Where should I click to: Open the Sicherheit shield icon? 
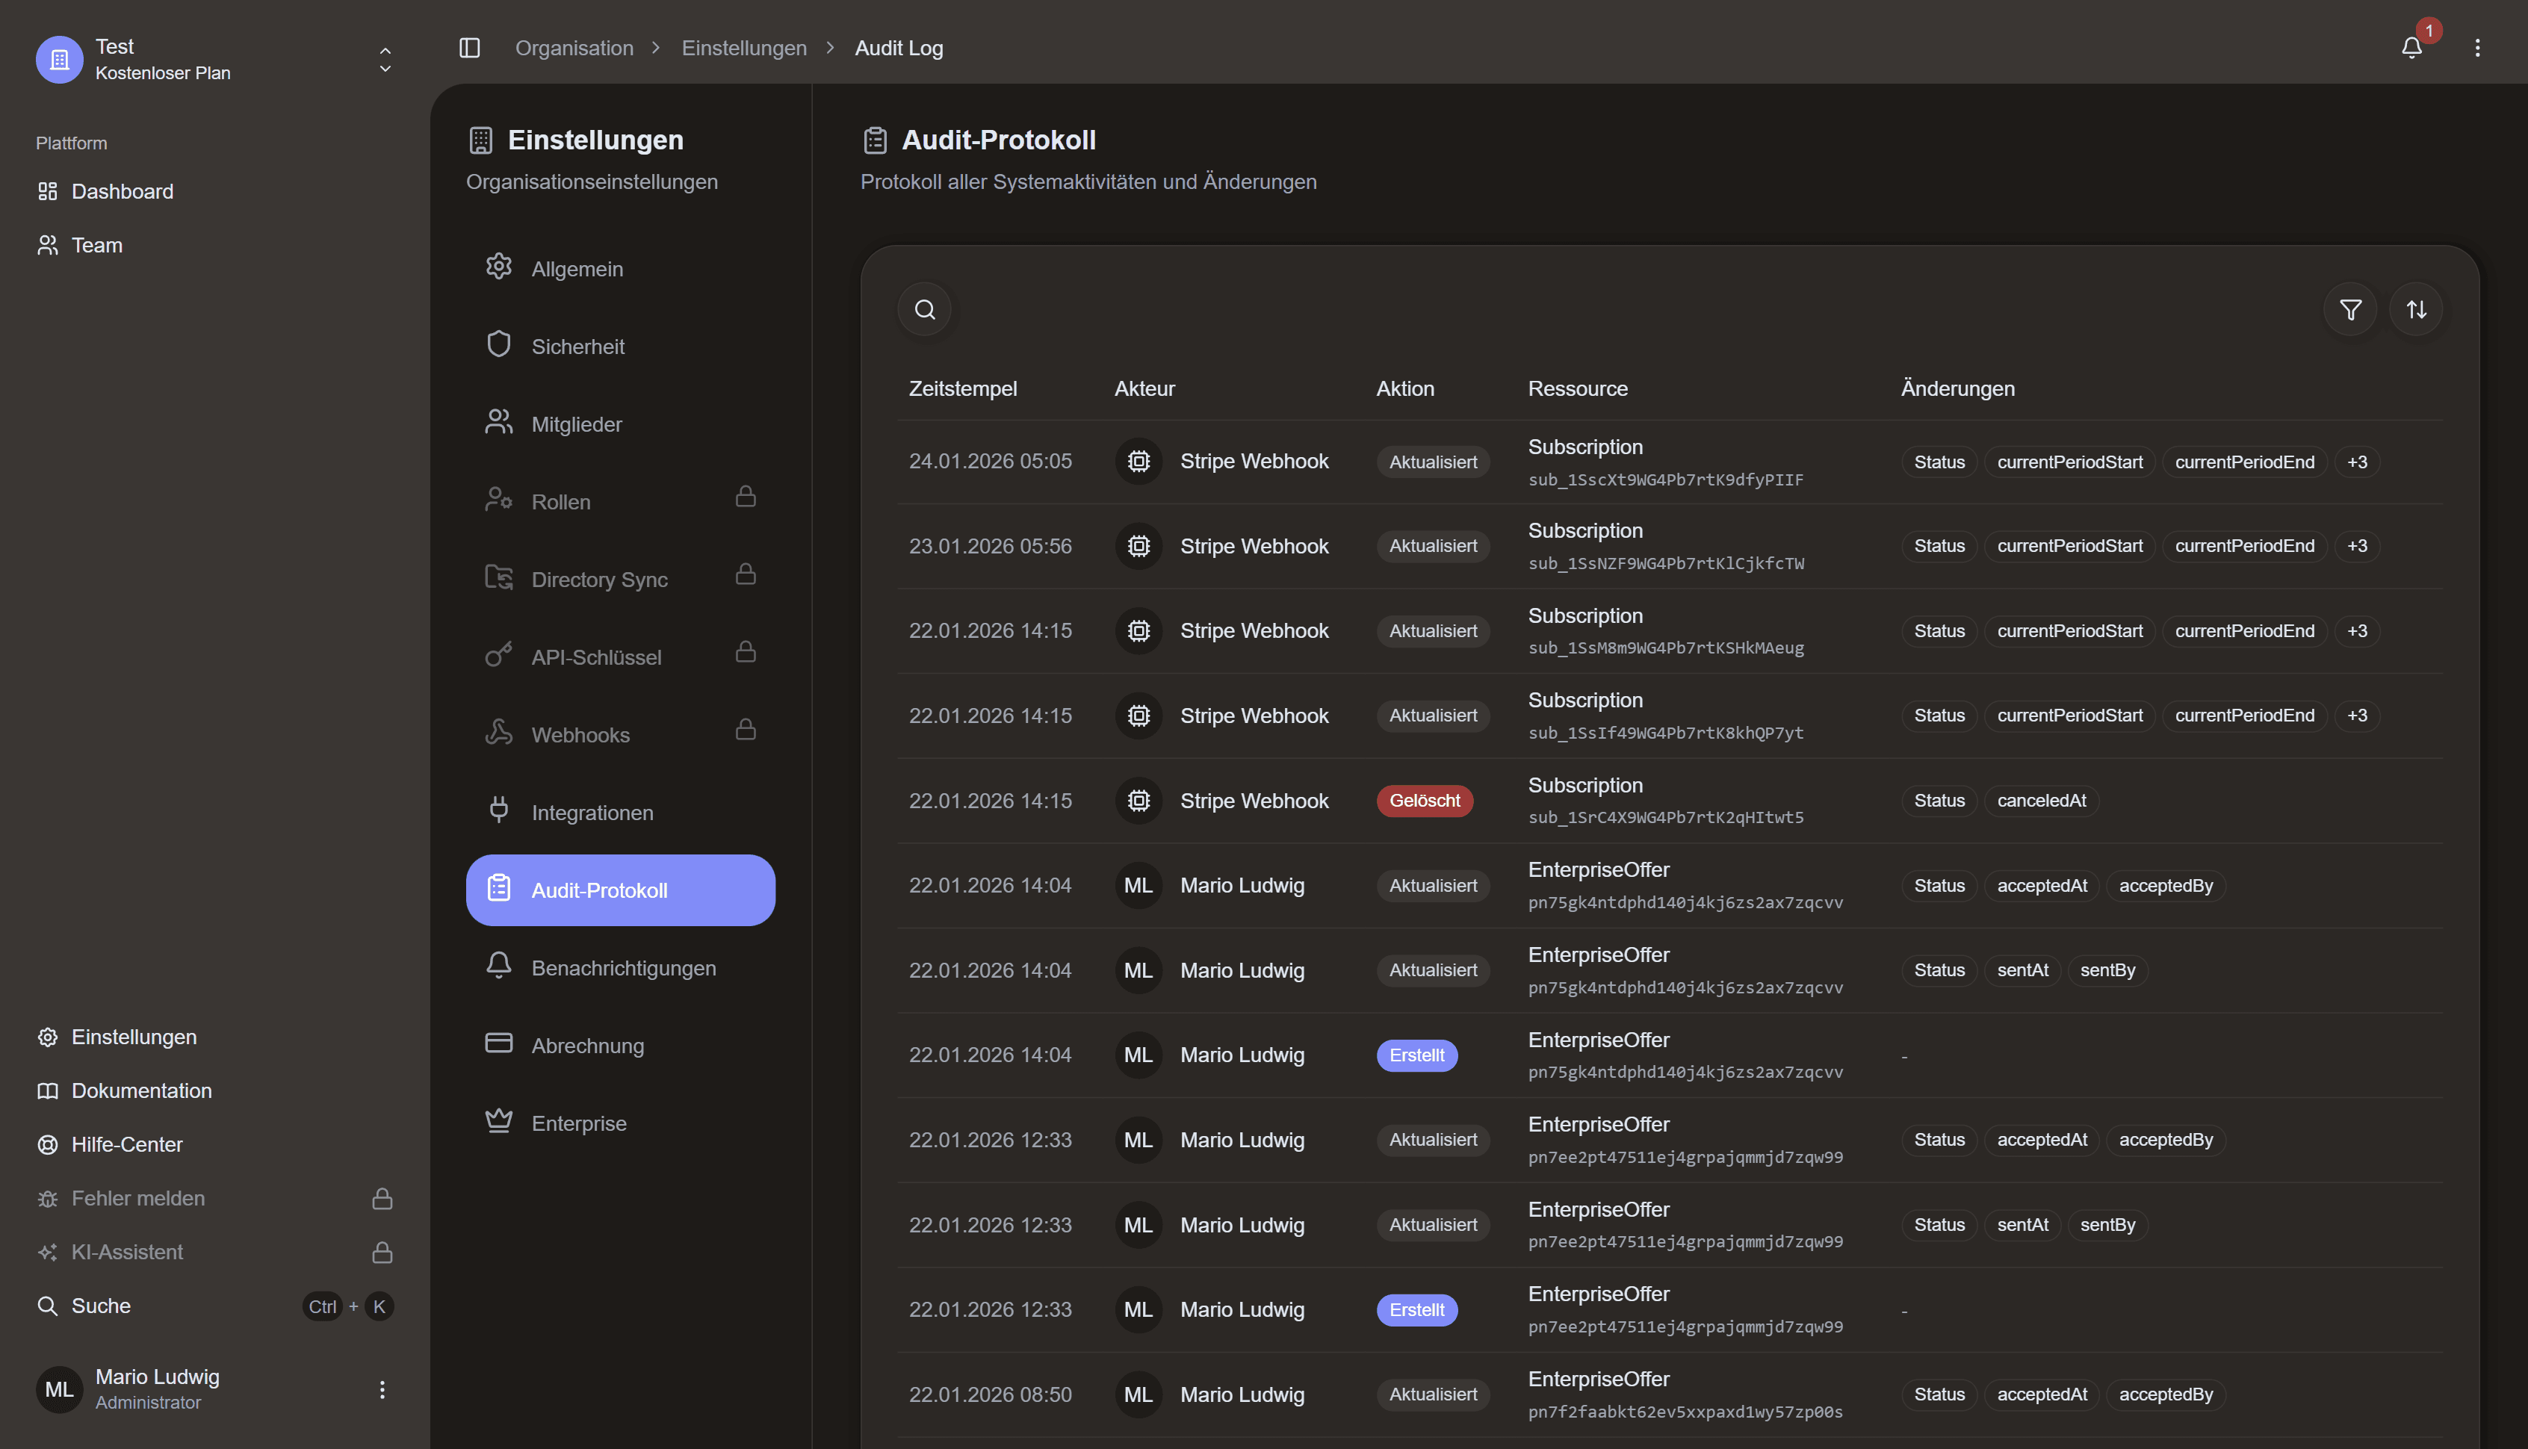(x=498, y=344)
